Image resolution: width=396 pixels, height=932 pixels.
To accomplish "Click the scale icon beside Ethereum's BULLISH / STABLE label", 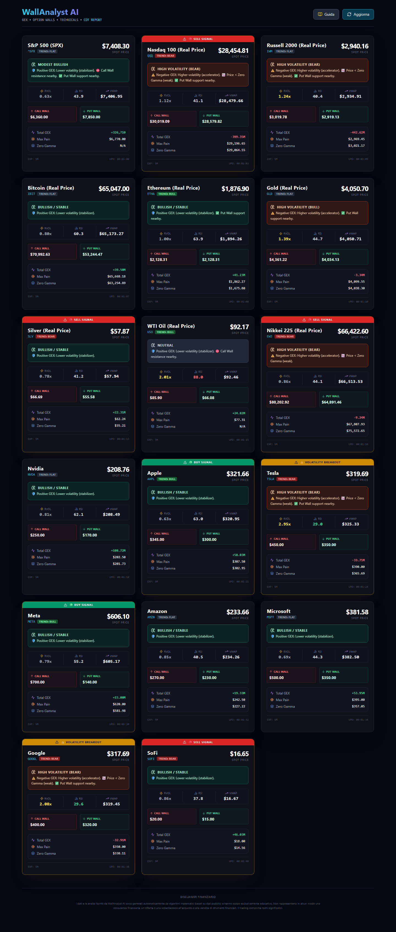I will pos(153,207).
